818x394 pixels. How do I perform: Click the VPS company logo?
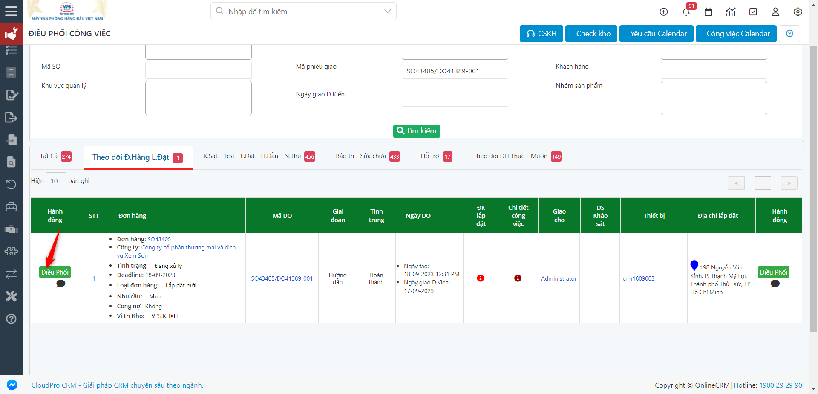pyautogui.click(x=67, y=11)
